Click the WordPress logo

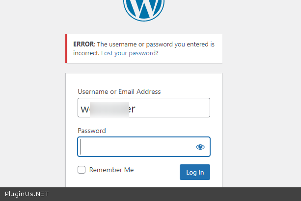[144, 7]
